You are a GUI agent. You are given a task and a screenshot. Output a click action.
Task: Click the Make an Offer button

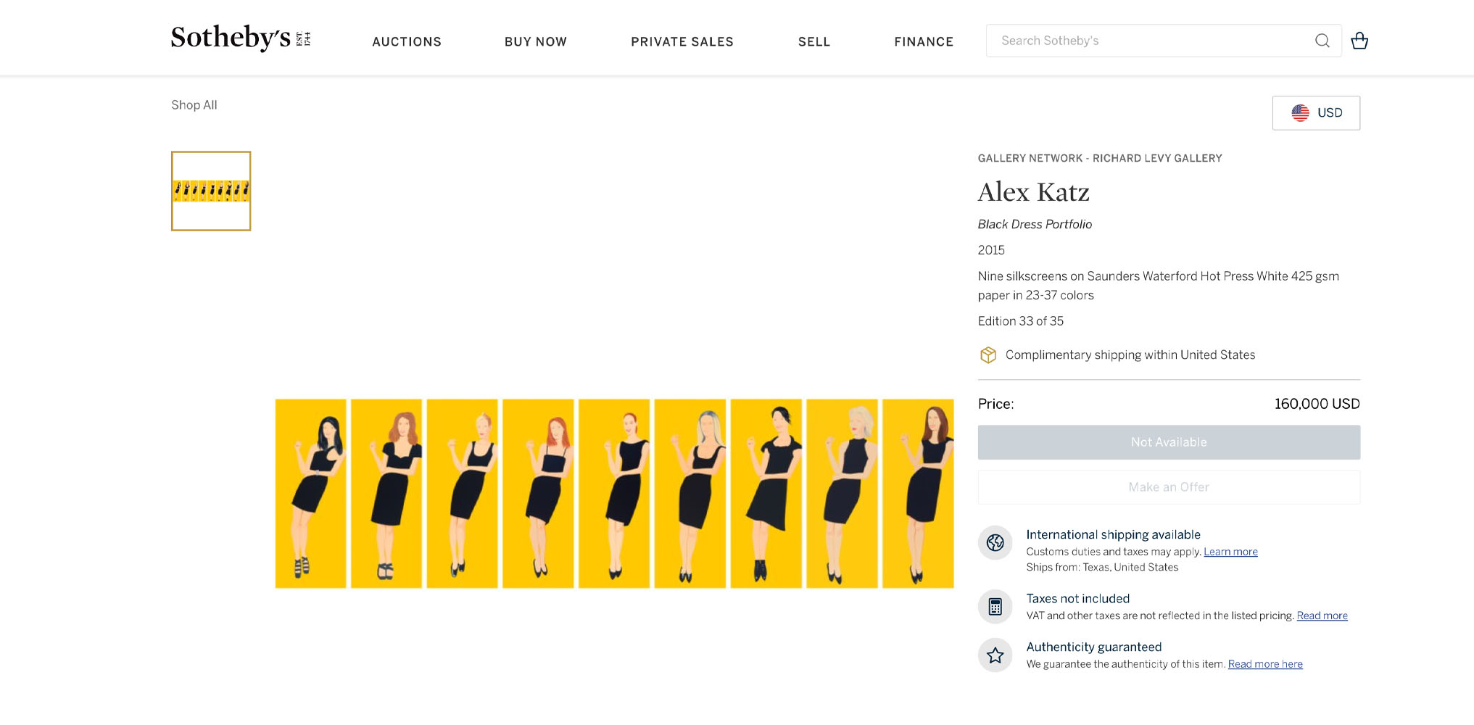(1169, 487)
